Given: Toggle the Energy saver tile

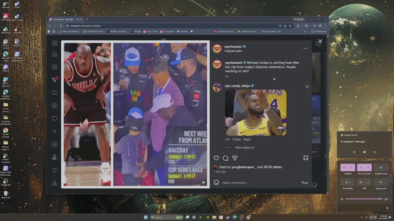Looking at the screenshot, I should (x=381, y=182).
